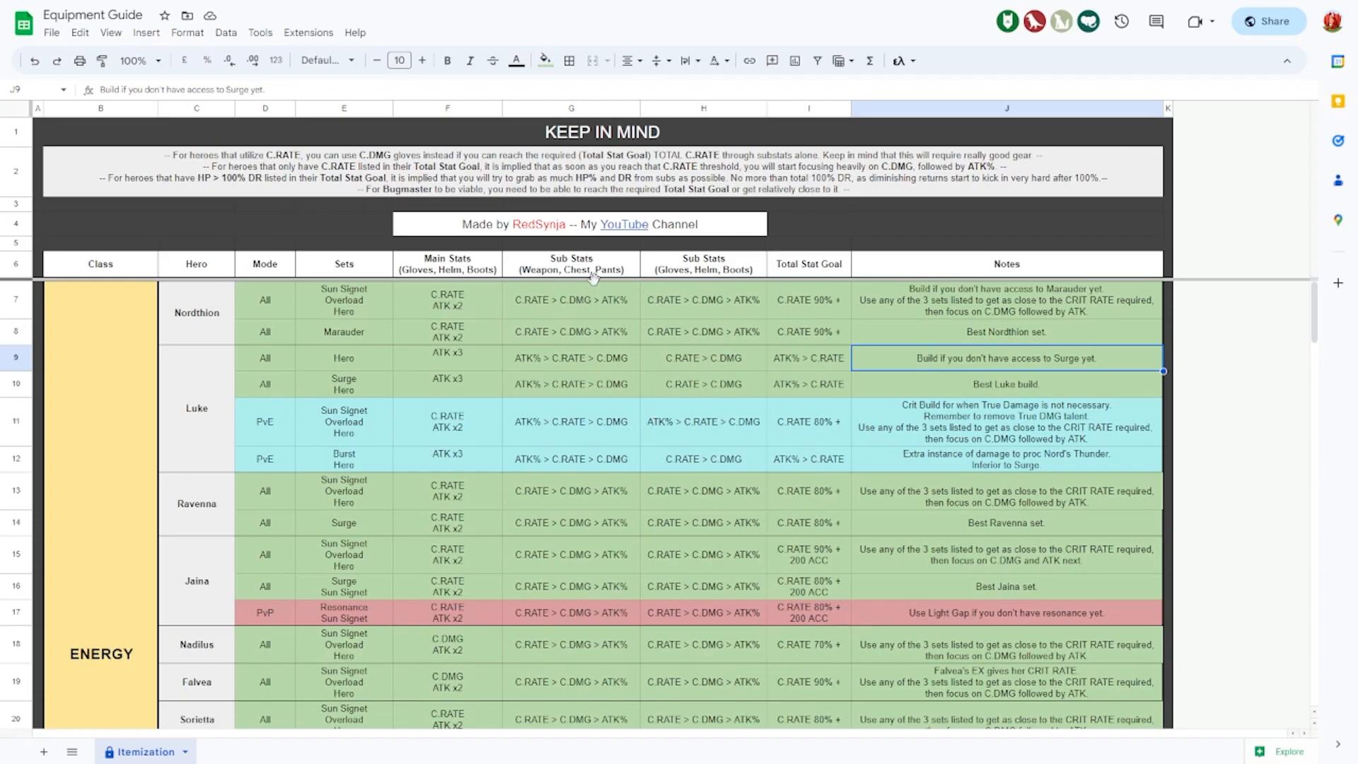
Task: Click the Share button
Action: tap(1268, 21)
